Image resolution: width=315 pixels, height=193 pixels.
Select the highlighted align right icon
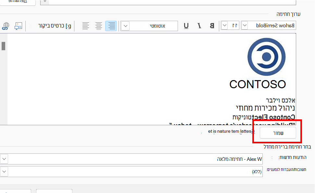point(111,26)
